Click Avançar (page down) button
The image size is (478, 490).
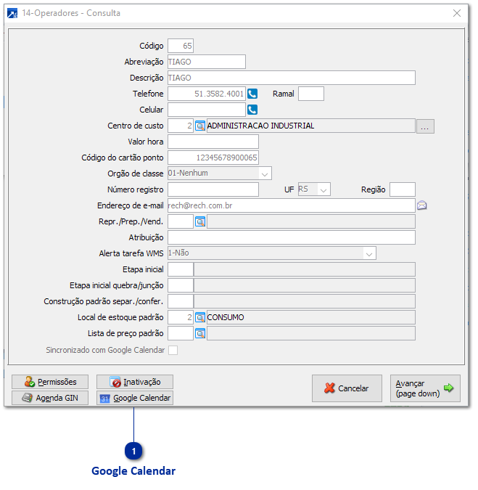coord(425,388)
